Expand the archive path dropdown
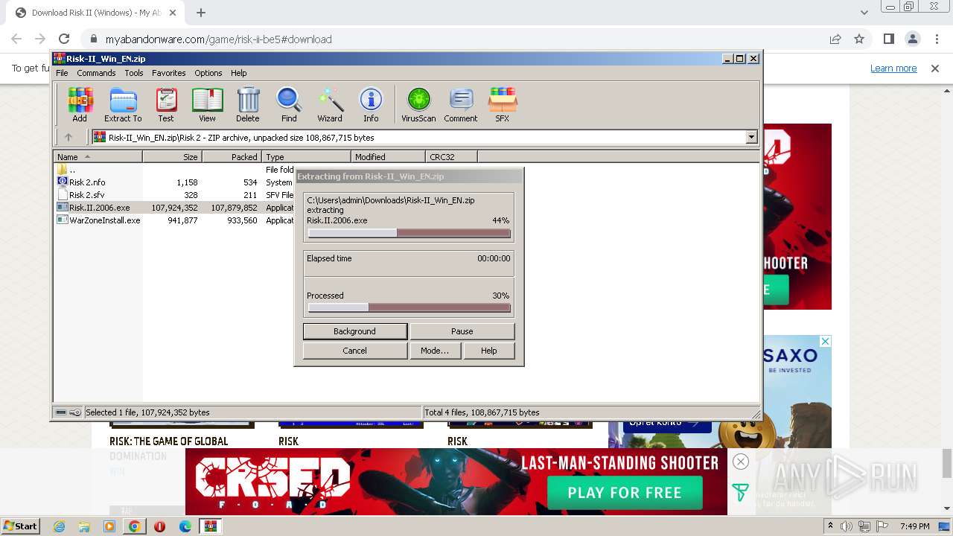The width and height of the screenshot is (953, 536). coord(751,137)
